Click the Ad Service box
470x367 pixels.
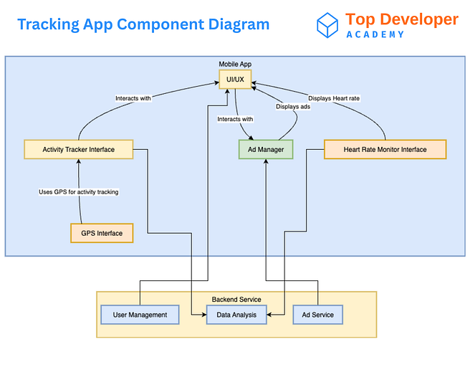317,315
